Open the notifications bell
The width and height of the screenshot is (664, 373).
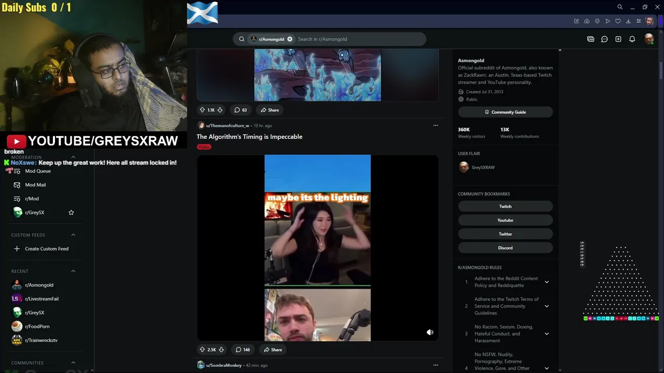tap(632, 39)
